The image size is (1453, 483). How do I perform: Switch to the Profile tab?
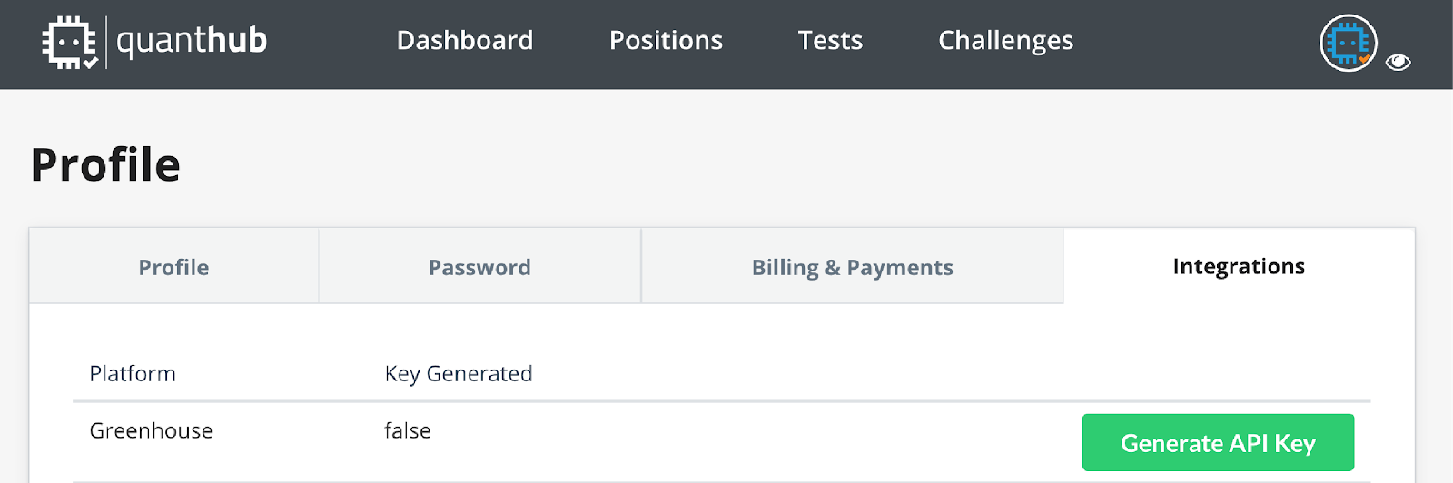173,267
